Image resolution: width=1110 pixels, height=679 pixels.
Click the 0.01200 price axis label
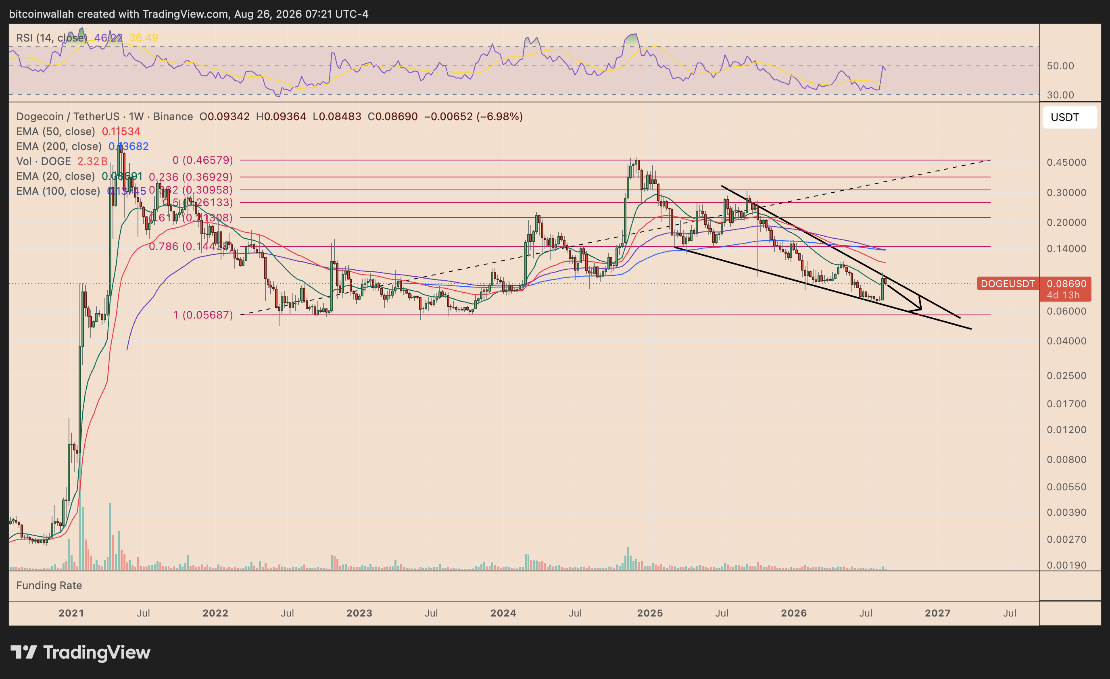click(1067, 430)
